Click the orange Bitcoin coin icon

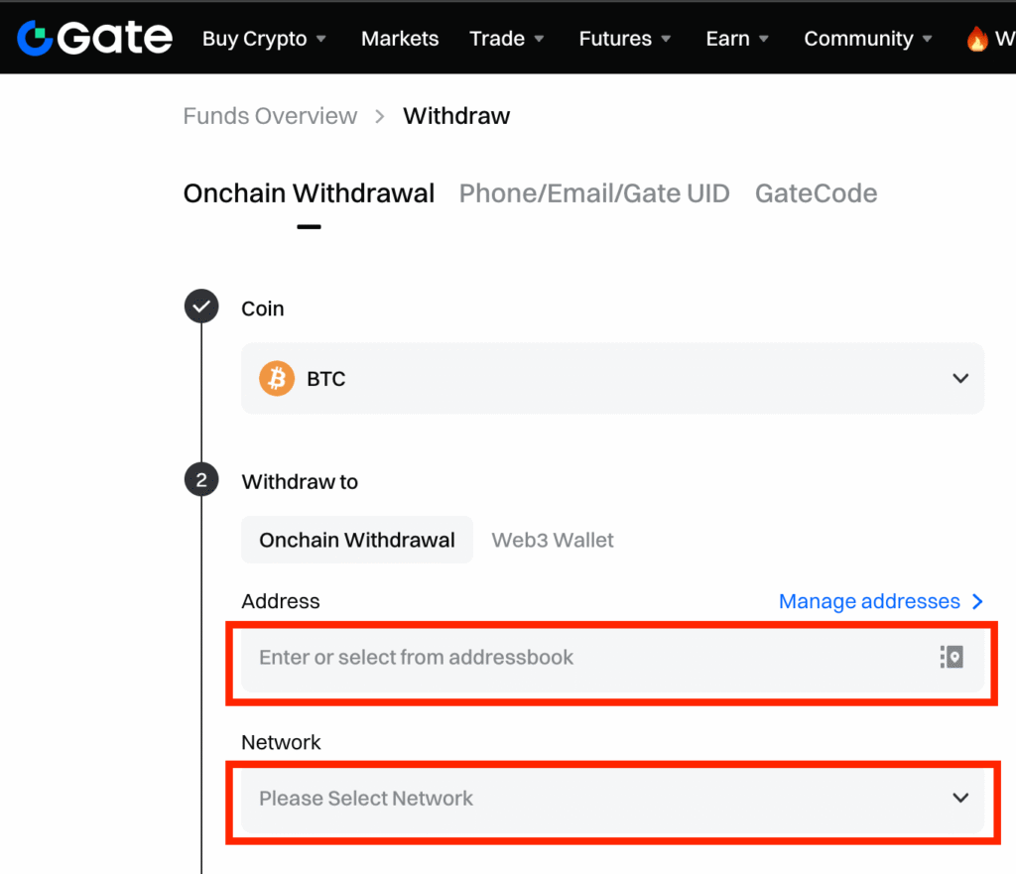coord(277,378)
